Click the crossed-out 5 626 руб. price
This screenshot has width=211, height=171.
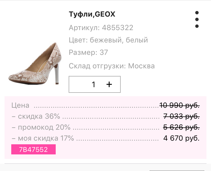tap(181, 127)
